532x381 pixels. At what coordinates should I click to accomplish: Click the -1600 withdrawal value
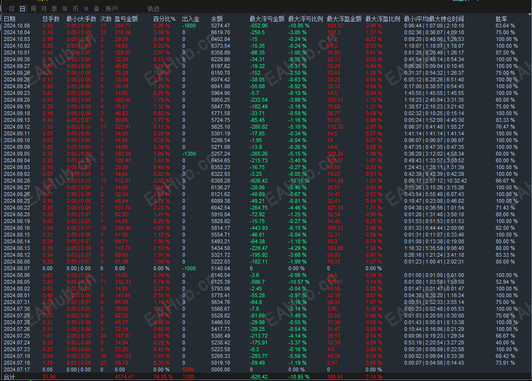pos(189,26)
